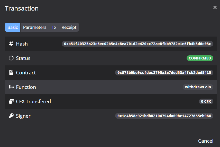
Task: Select the Receipt tab
Action: 69,27
